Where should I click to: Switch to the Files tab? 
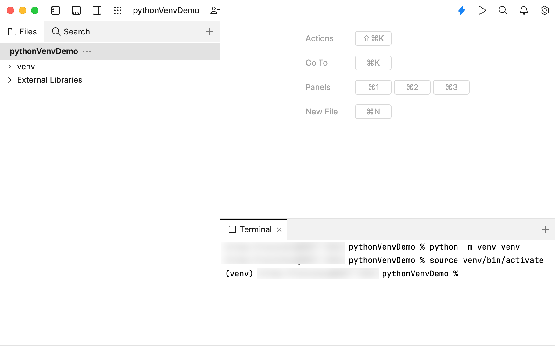tap(23, 31)
